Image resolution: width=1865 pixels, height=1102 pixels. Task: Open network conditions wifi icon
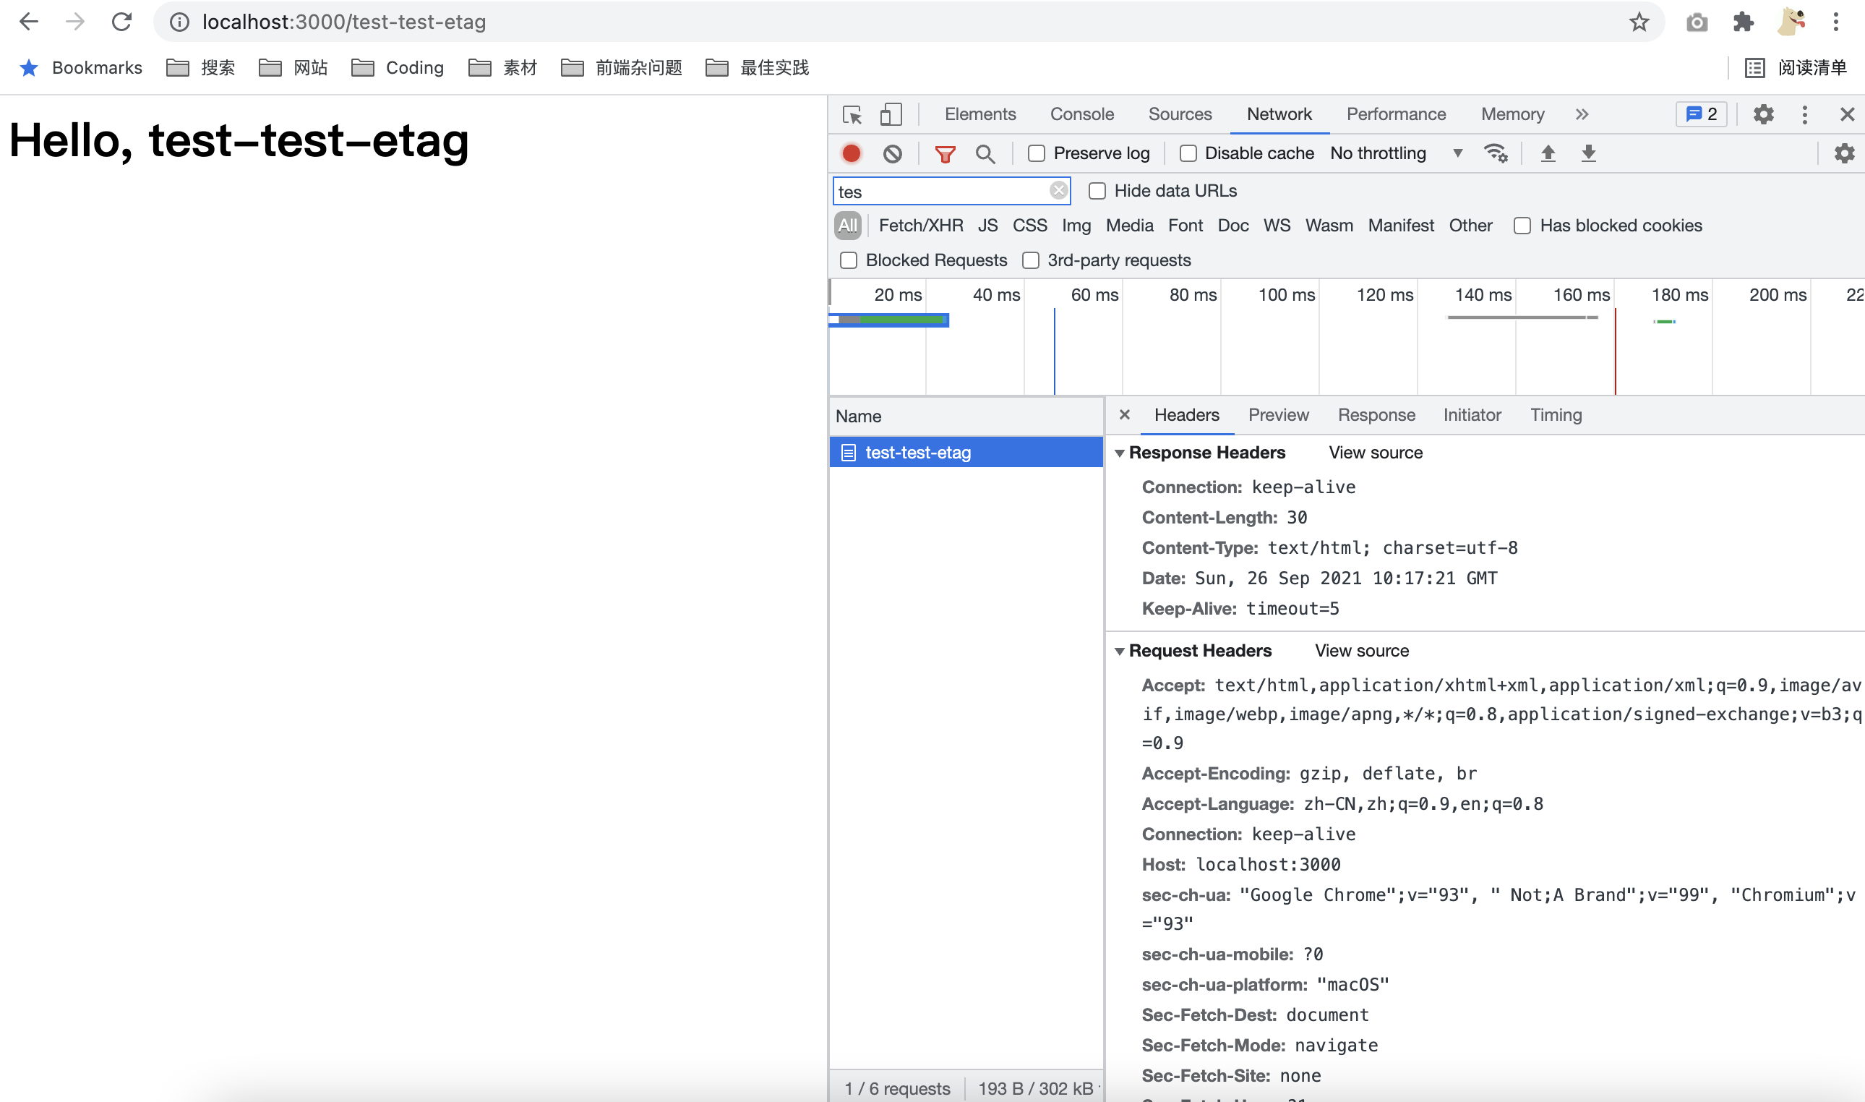[1495, 154]
